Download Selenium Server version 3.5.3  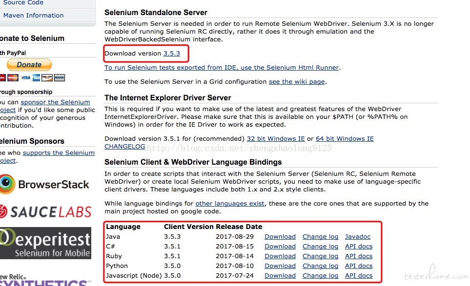171,53
